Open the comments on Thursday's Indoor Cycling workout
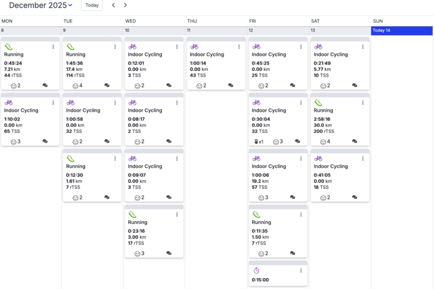The image size is (434, 289). (x=231, y=86)
